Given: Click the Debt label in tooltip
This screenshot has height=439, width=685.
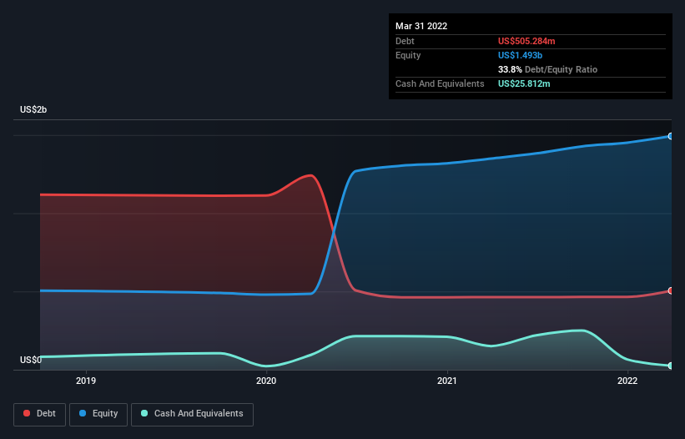Looking at the screenshot, I should pos(405,41).
